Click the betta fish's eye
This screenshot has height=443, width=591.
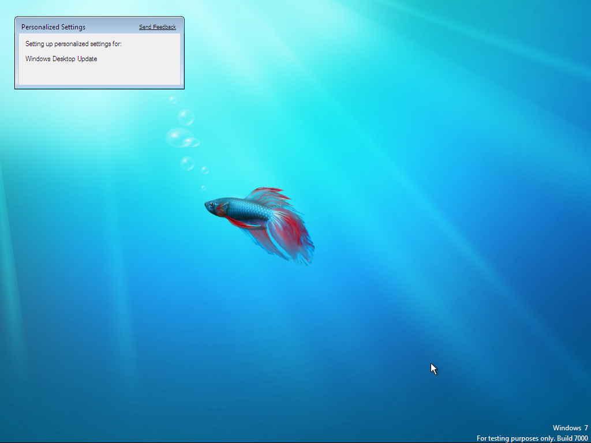coord(211,205)
